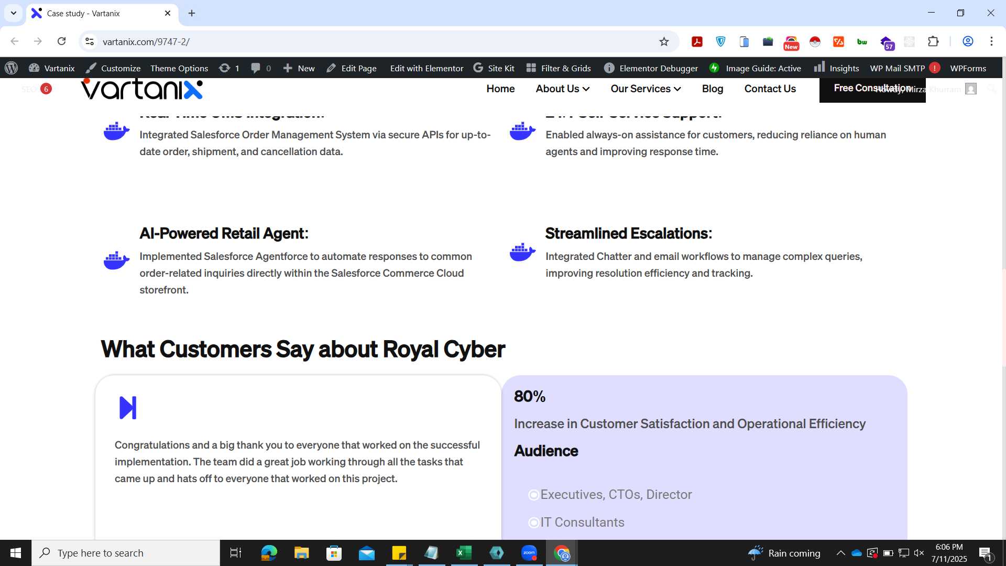Open Customize in admin bar
This screenshot has width=1006, height=566.
coord(113,68)
